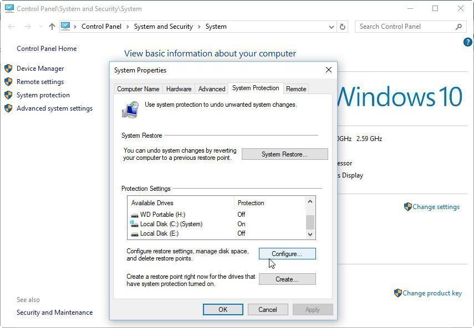Click the Advanced system settings shield icon
Image resolution: width=474 pixels, height=328 pixels.
8,108
